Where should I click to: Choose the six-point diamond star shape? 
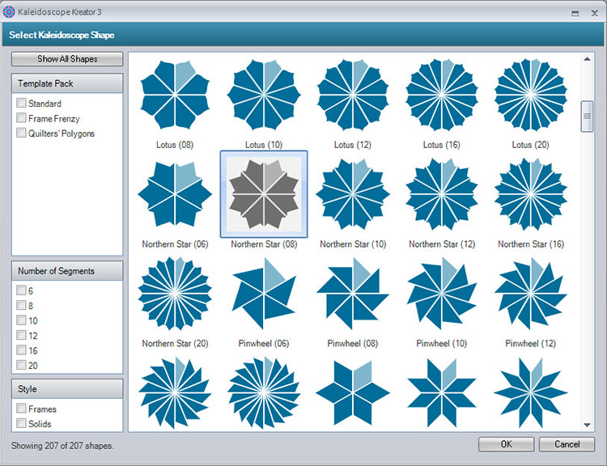(353, 393)
